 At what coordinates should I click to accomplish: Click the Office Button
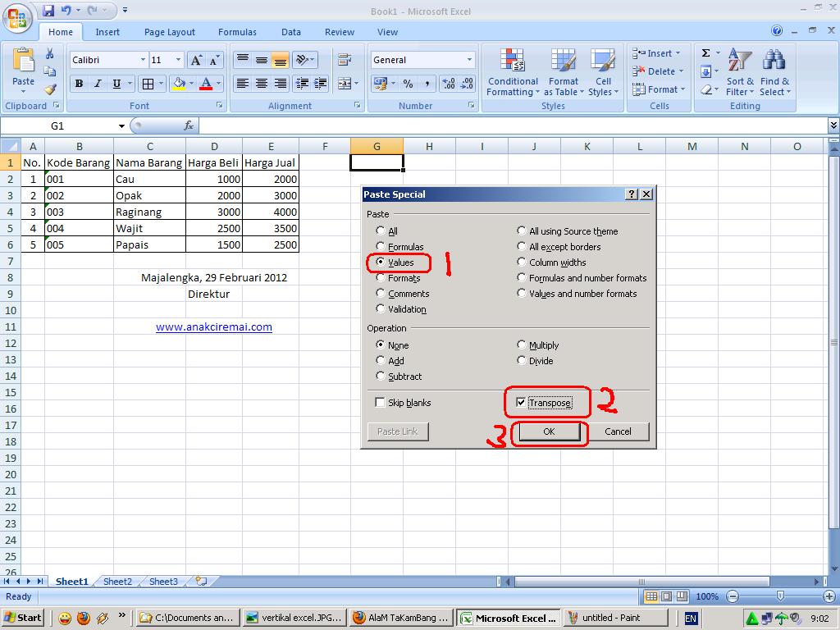coord(16,17)
